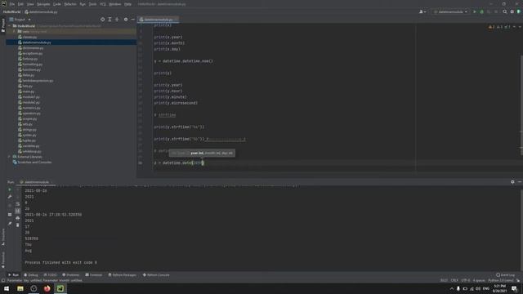Screen dimensions: 523x294
Task: Open the Python Console tool window
Action: (156, 275)
